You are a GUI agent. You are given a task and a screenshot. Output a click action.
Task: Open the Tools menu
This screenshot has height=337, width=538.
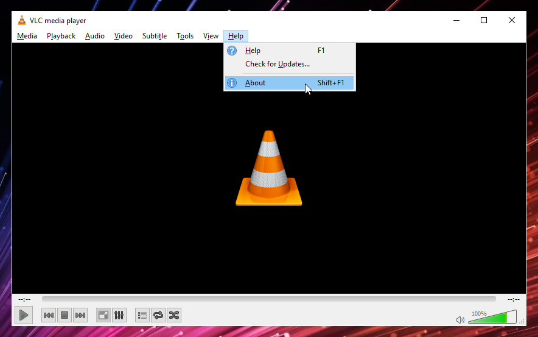(x=185, y=36)
